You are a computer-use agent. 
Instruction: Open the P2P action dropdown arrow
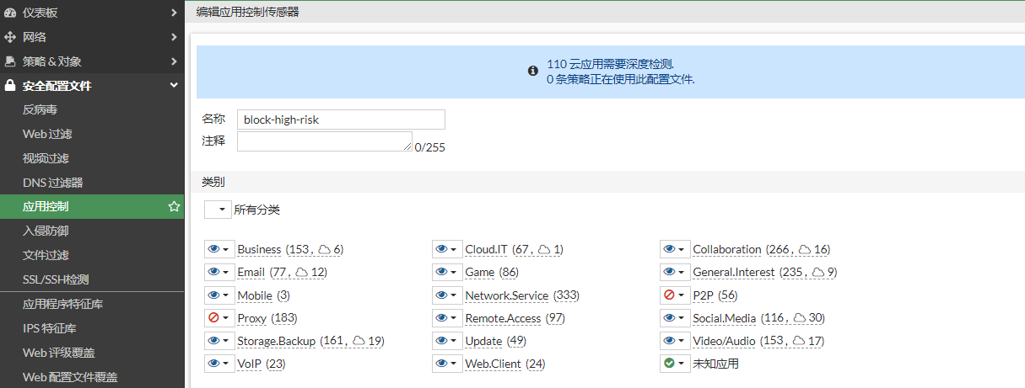pos(681,295)
